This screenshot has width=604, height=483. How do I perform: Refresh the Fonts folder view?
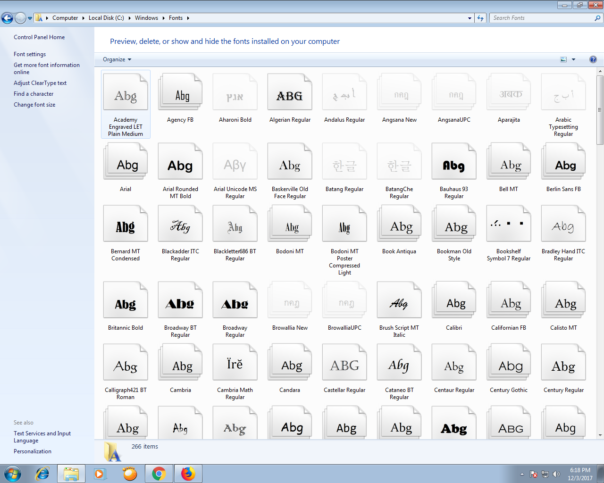click(480, 17)
